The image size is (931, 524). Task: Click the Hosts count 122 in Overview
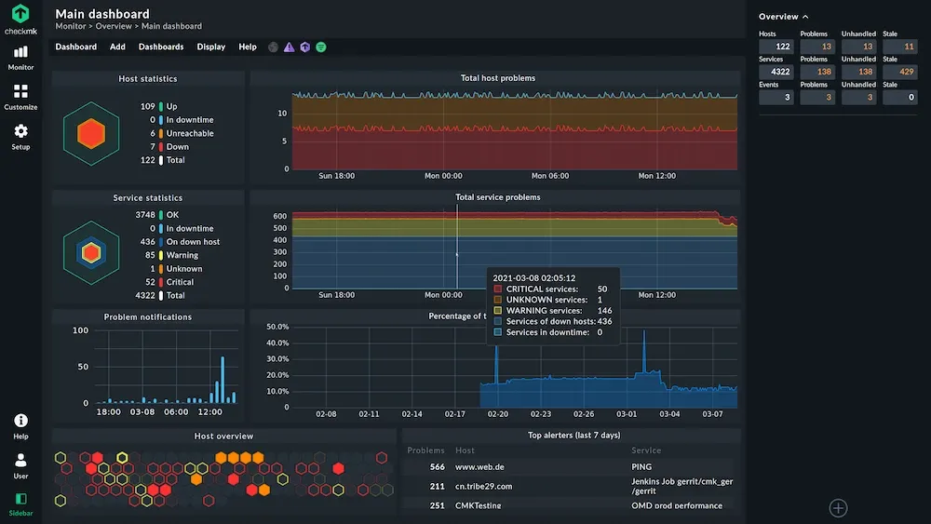point(776,47)
